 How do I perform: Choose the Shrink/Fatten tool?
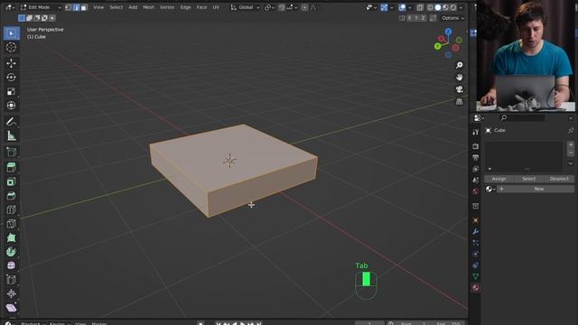point(12,293)
